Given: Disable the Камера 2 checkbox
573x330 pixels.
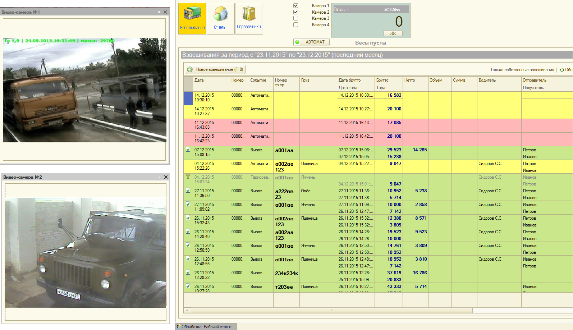Looking at the screenshot, I should (295, 12).
